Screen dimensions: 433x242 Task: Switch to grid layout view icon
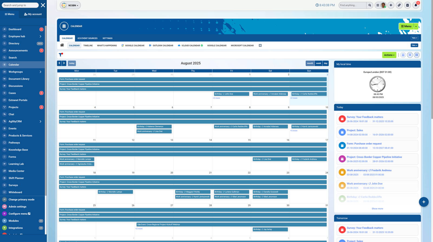(417, 55)
